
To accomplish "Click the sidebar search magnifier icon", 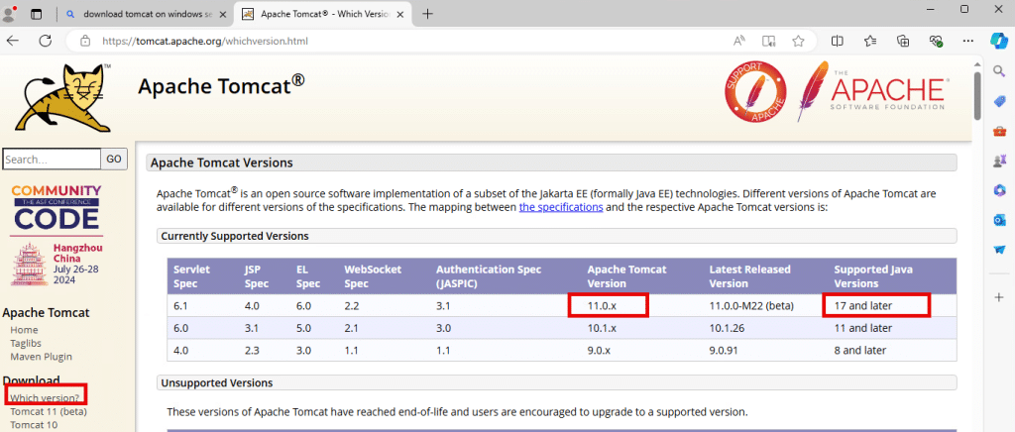I will pyautogui.click(x=999, y=69).
